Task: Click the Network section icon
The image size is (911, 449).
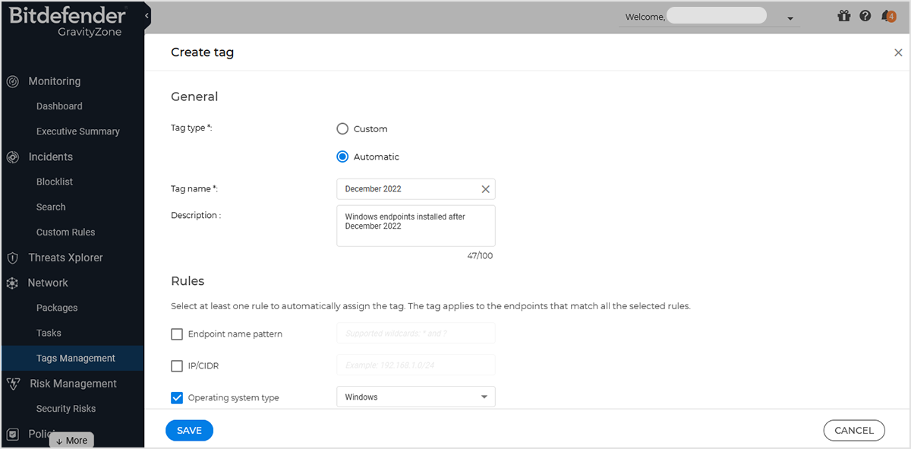Action: (x=11, y=282)
